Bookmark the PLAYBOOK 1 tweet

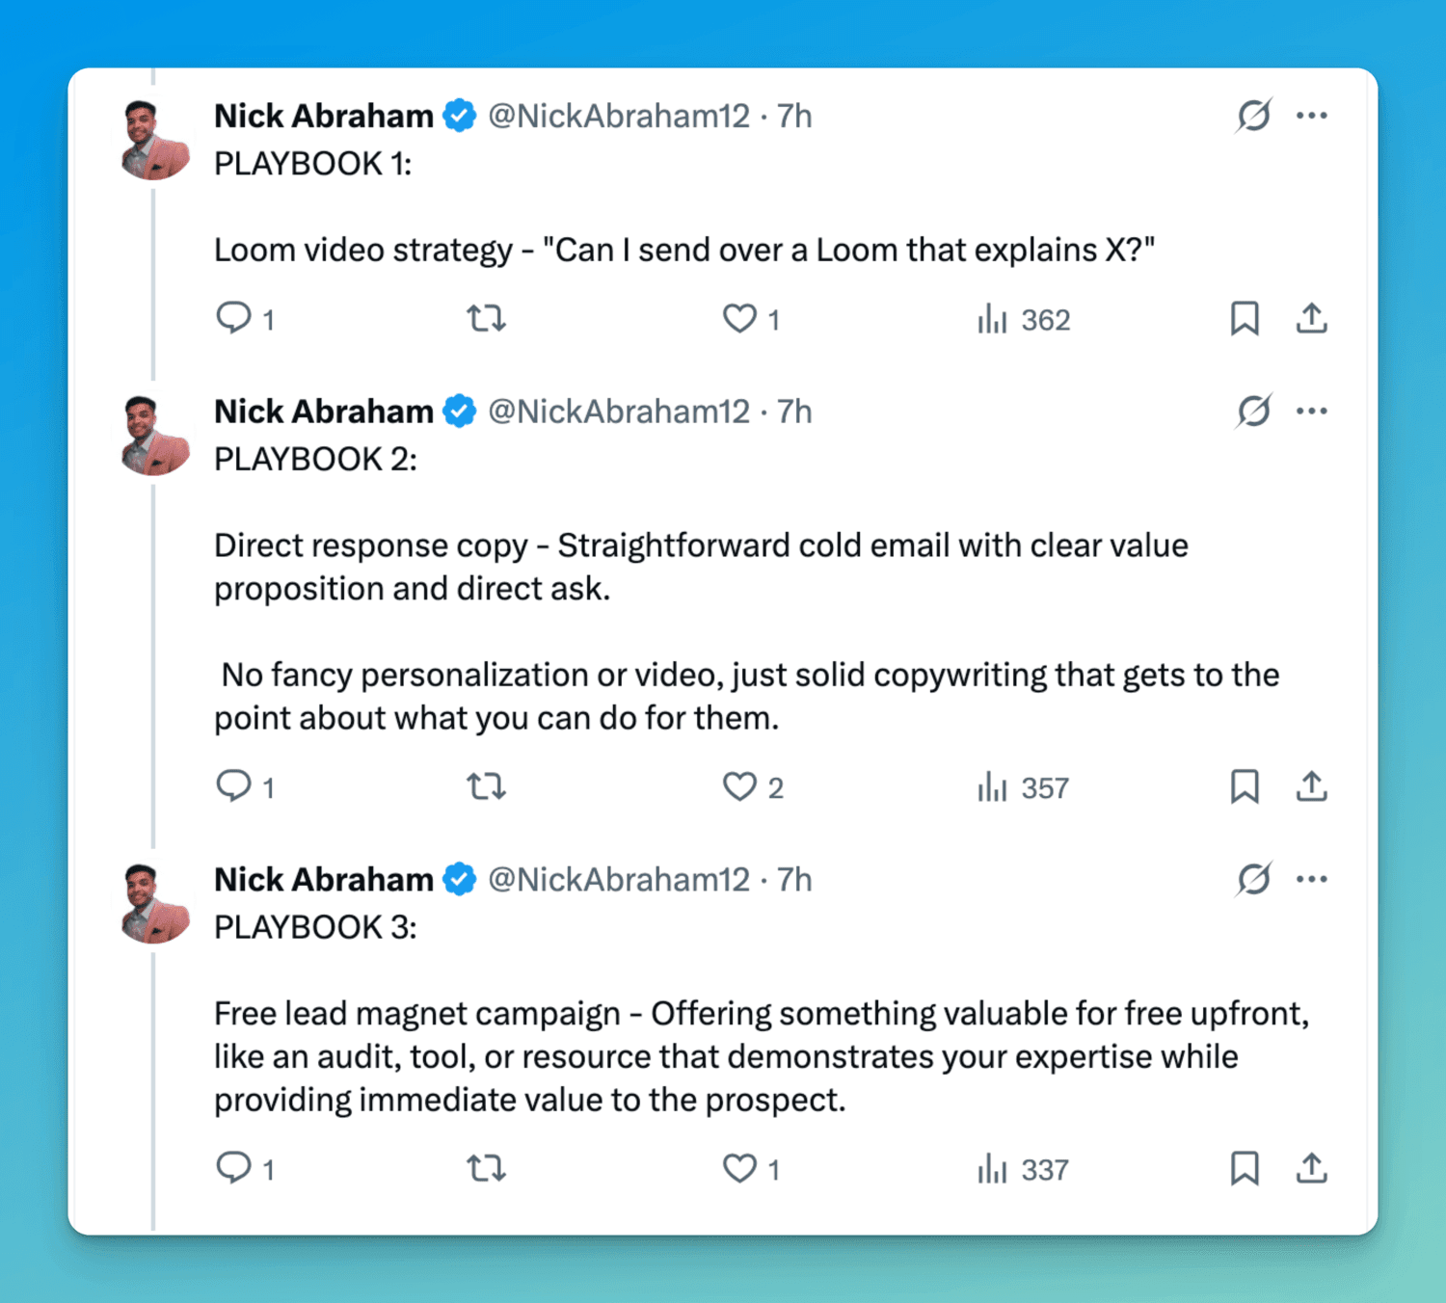(x=1245, y=318)
